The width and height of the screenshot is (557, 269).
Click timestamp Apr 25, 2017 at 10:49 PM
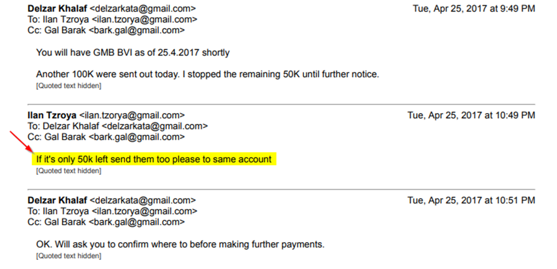pos(472,115)
